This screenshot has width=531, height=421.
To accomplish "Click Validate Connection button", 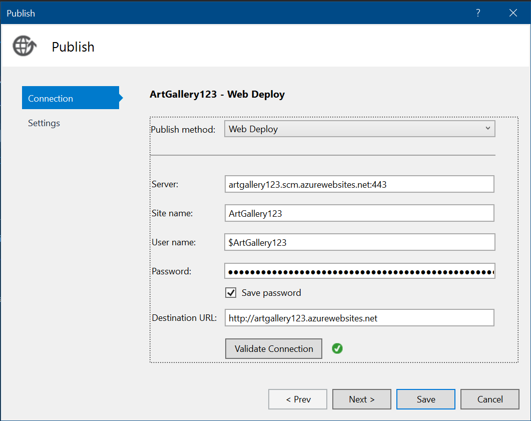I will (274, 348).
